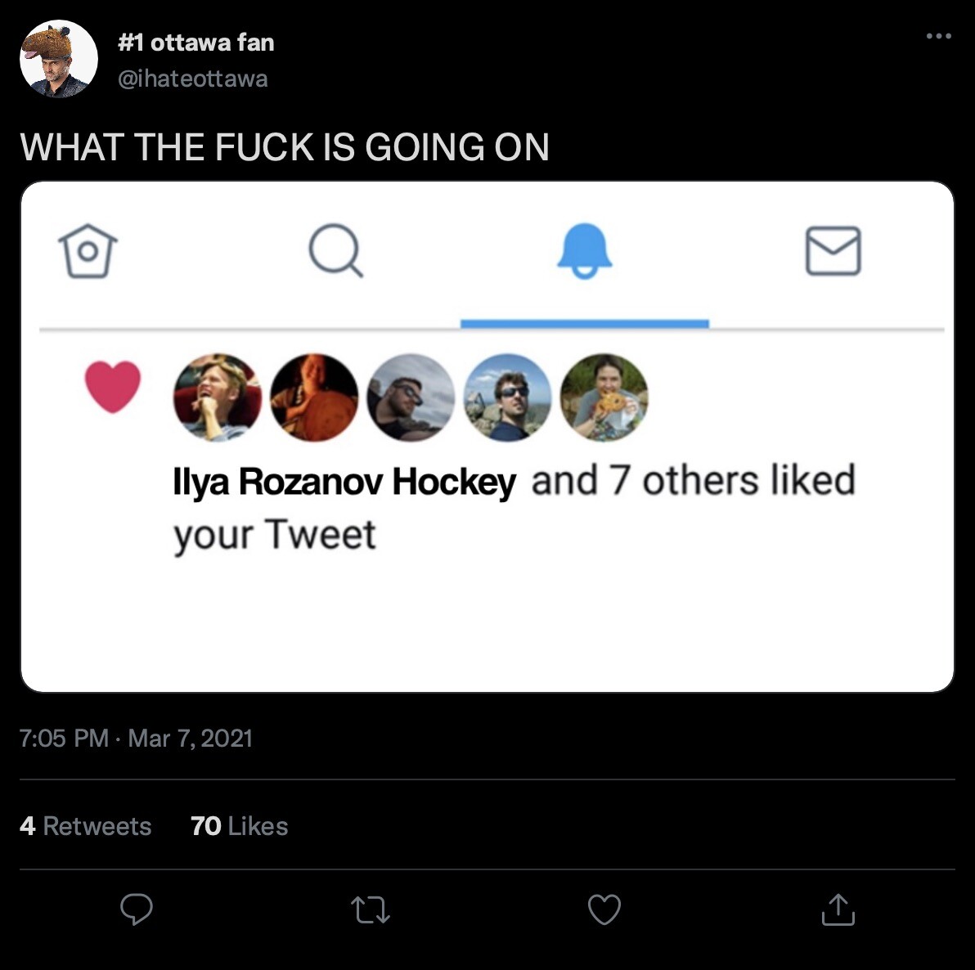Open the 70 Likes list
Image resolution: width=975 pixels, height=970 pixels.
coord(239,826)
